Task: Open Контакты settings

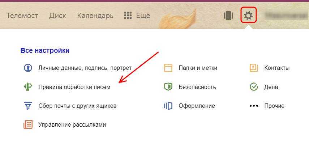Action: pos(277,68)
